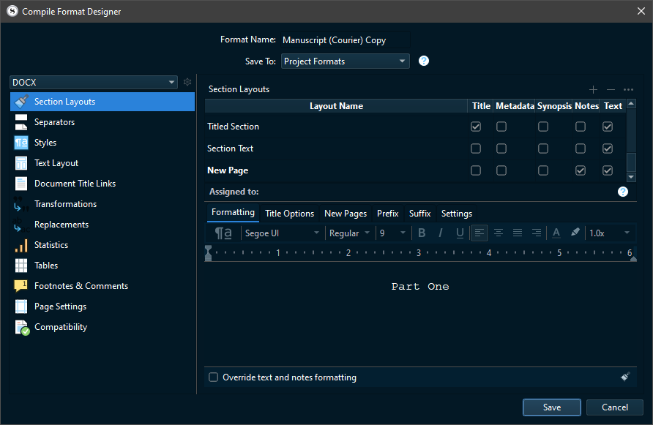Click the Document Title Links icon
The width and height of the screenshot is (653, 425).
point(21,183)
